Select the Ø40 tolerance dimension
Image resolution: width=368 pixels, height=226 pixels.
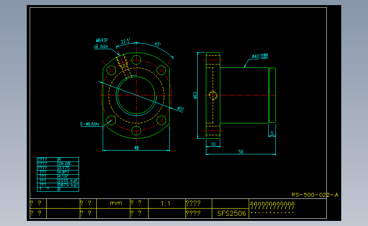(260, 56)
